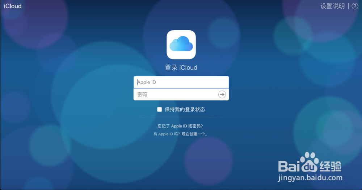Open the 忘记了 Apple ID 或密码? link

pos(180,126)
